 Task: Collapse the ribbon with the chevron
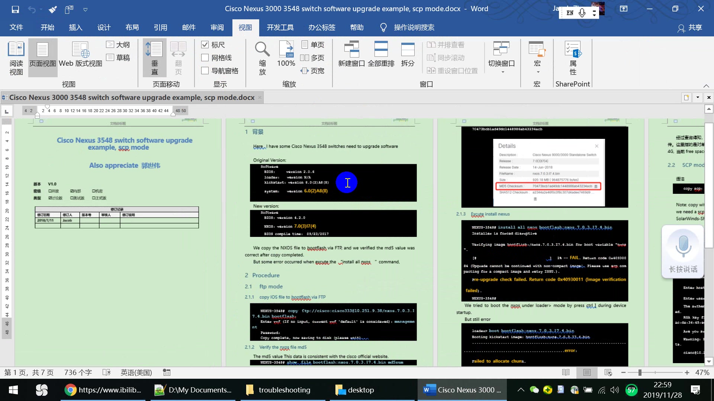click(x=706, y=86)
